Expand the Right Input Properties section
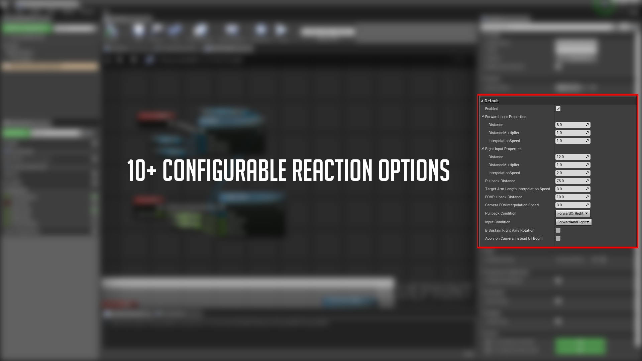Screen dimensions: 642x361 [x=482, y=148]
